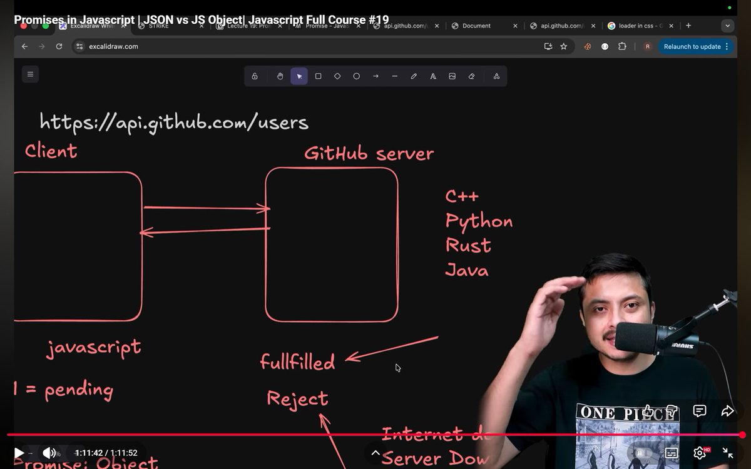Seek on the red progress bar

[x=374, y=435]
